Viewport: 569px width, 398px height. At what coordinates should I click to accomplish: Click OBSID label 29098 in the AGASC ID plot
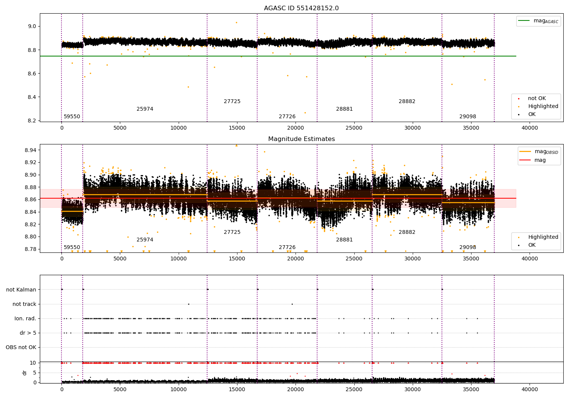tap(468, 117)
